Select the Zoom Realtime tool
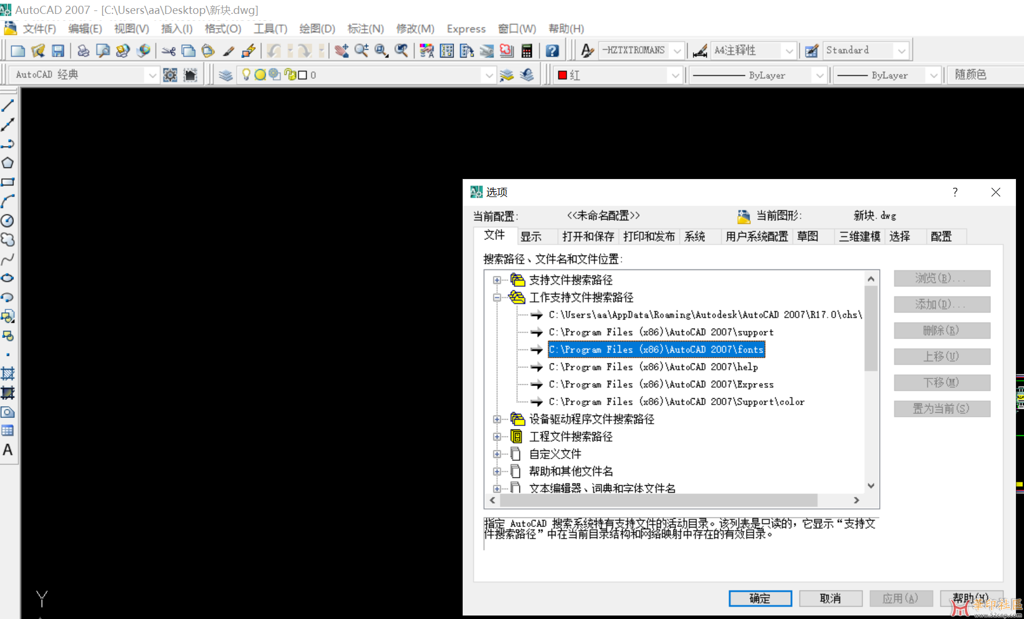The width and height of the screenshot is (1024, 619). (x=361, y=51)
